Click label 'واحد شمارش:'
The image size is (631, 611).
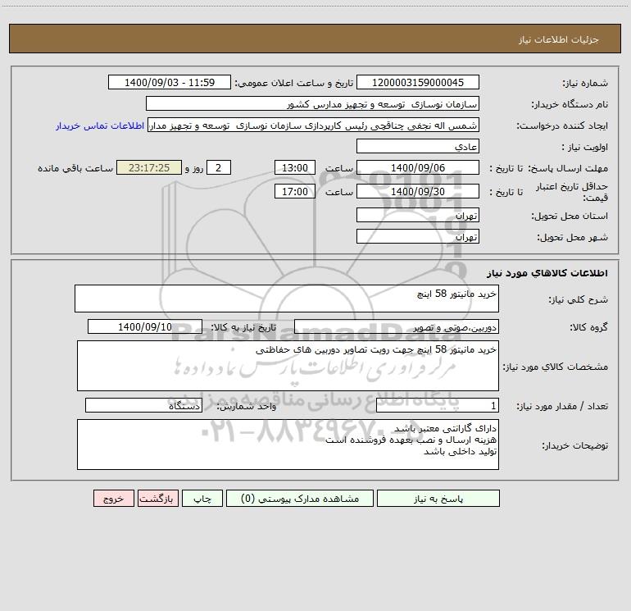(x=247, y=407)
